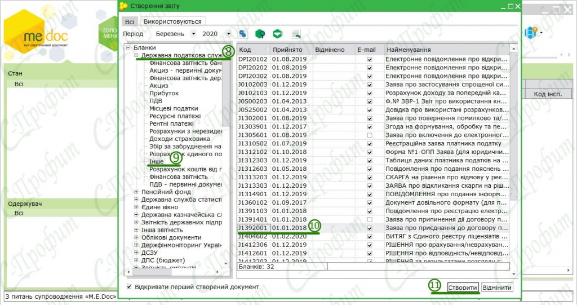577x305 pixels.
Task: Expand the Облікові документи node
Action: [x=136, y=237]
